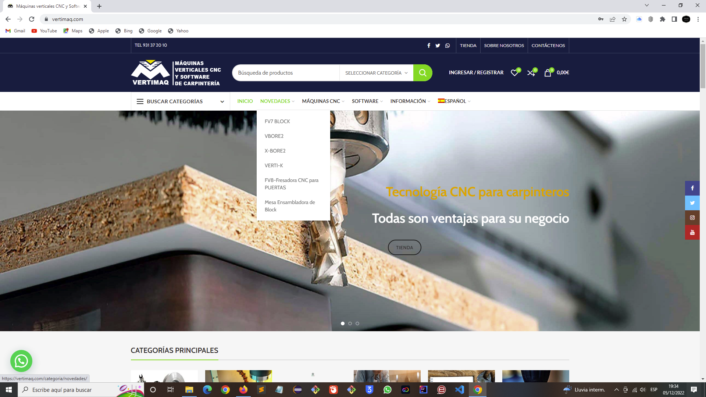Select X-BORE2 from Novedades submenu

tap(275, 151)
